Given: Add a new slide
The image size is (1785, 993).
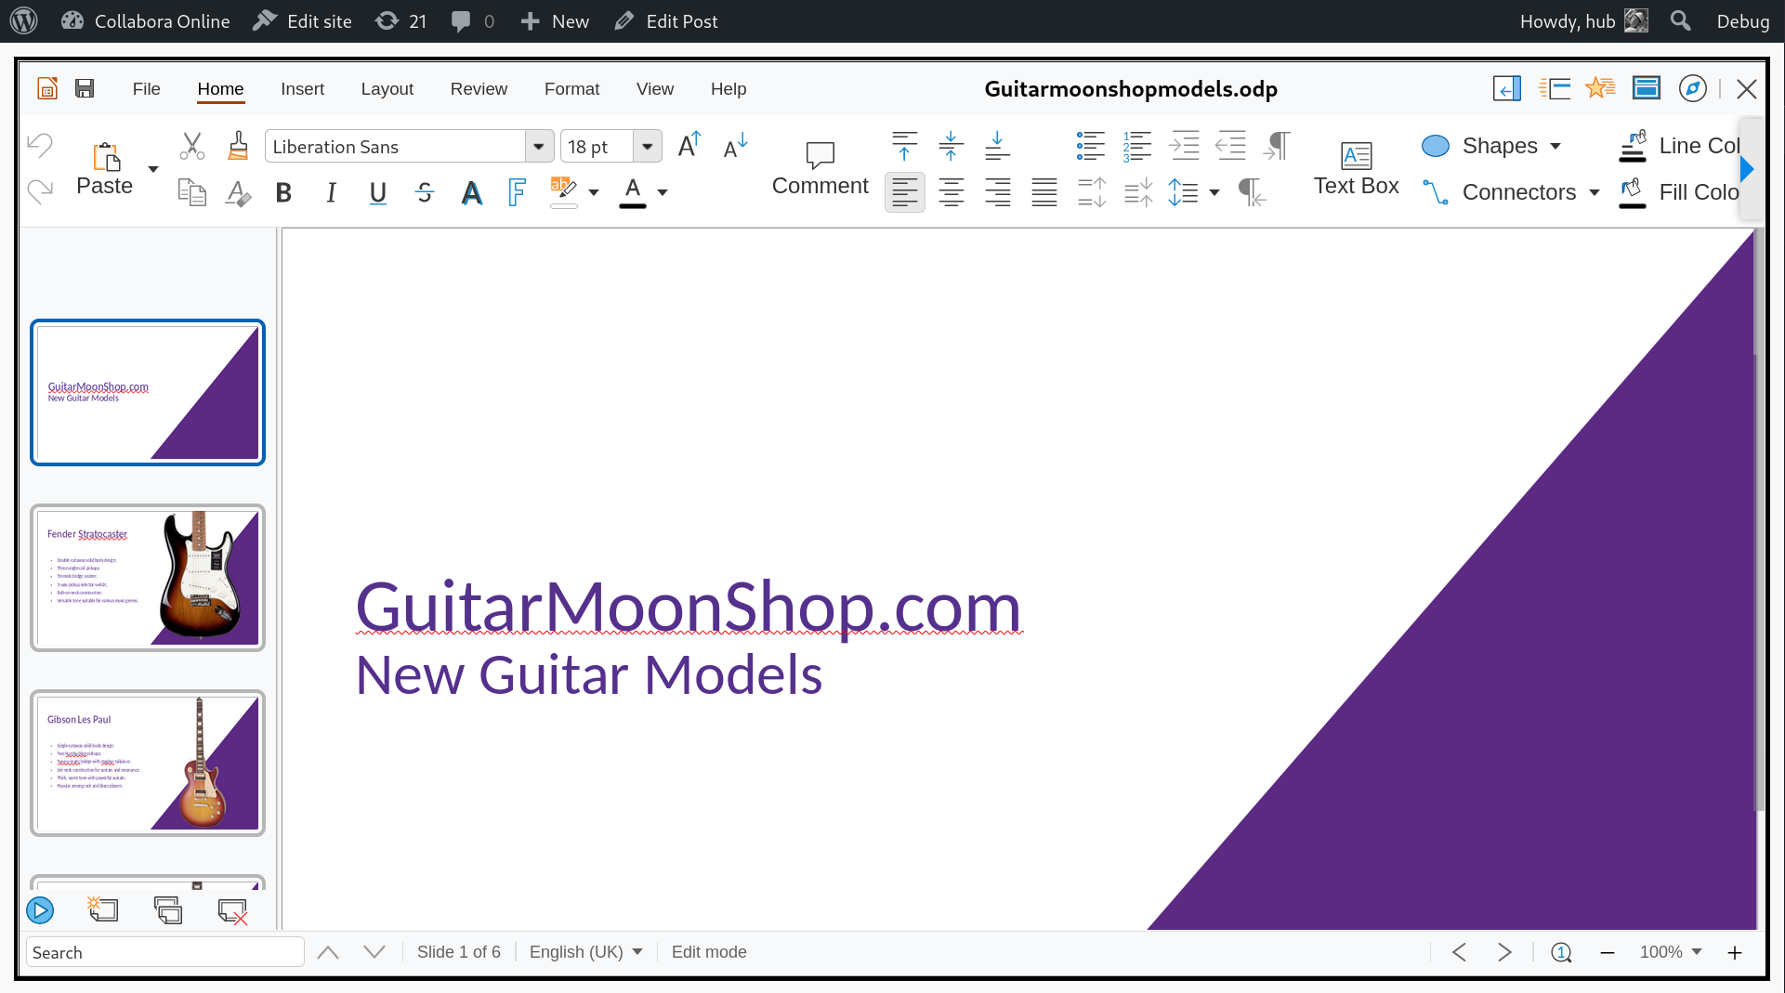Looking at the screenshot, I should 103,910.
